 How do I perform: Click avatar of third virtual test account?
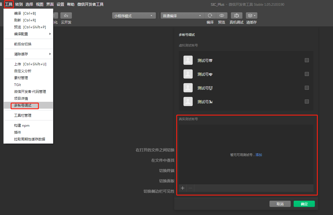188,88
